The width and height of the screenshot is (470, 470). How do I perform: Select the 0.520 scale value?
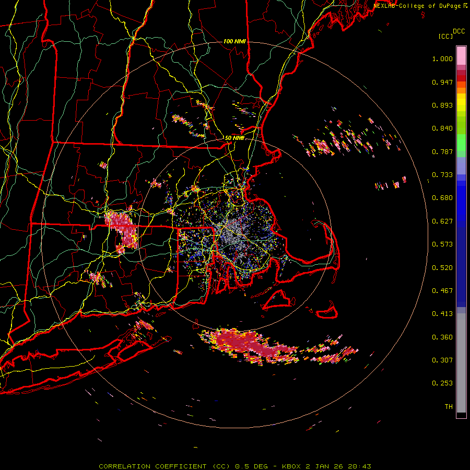(x=442, y=268)
